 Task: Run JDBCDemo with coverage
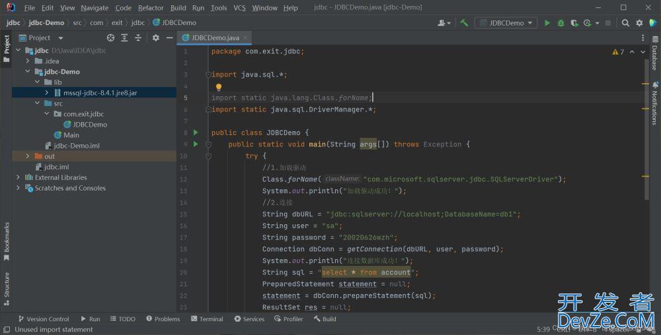[x=574, y=22]
